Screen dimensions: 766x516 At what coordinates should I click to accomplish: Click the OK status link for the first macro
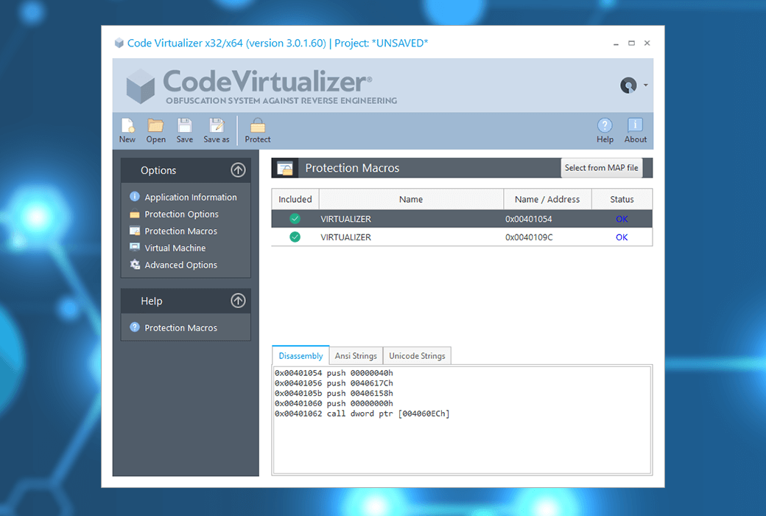tap(621, 218)
